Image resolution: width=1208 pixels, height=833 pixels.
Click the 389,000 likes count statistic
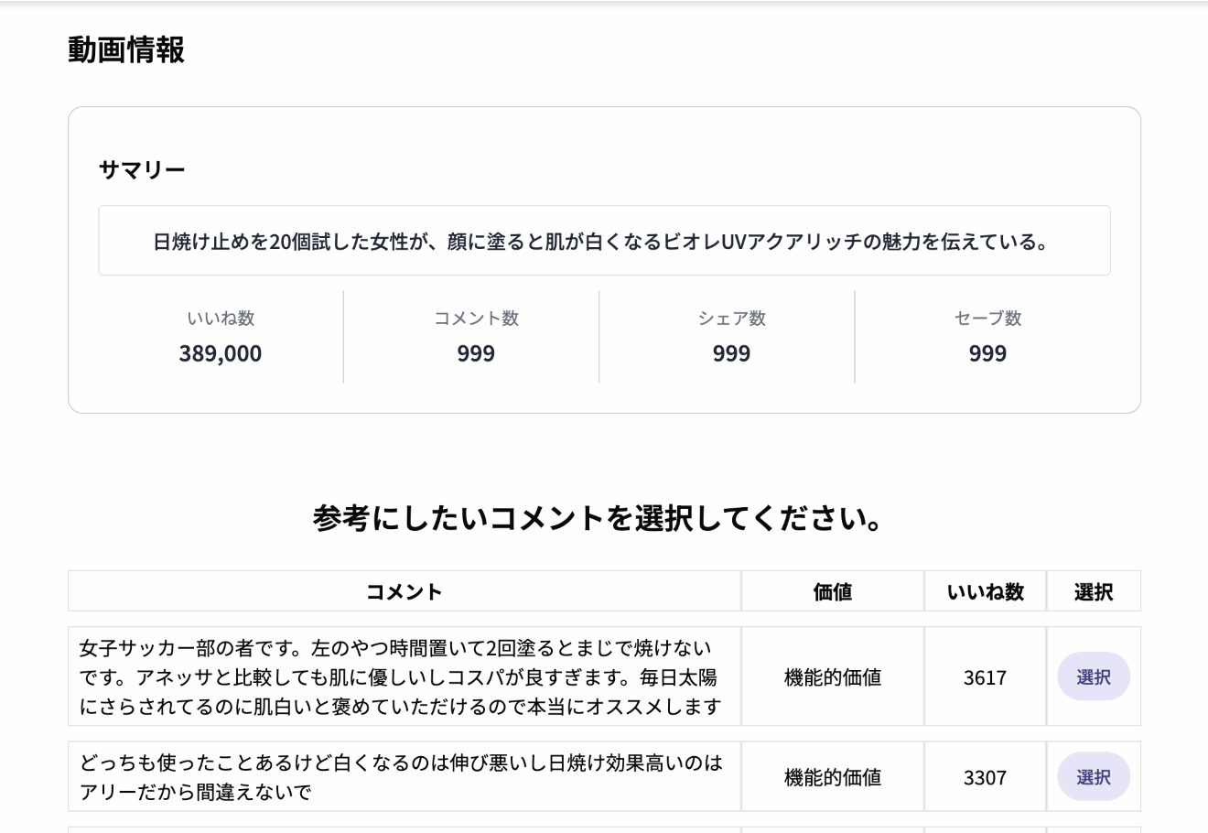click(x=220, y=353)
